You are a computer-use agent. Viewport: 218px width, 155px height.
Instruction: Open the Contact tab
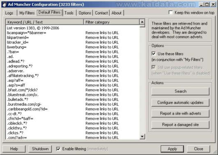point(101,13)
